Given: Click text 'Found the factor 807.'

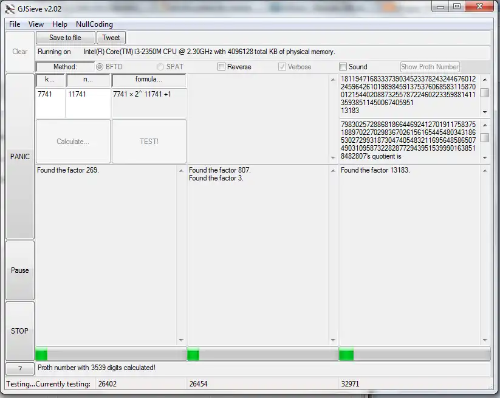Looking at the screenshot, I should [x=220, y=170].
